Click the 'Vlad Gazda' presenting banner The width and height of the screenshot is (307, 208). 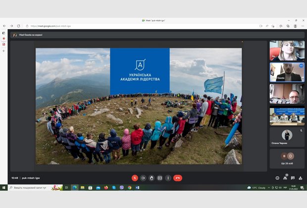157,35
